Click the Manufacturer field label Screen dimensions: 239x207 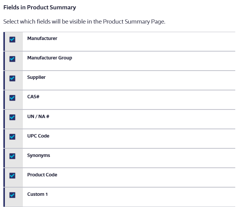(42, 38)
